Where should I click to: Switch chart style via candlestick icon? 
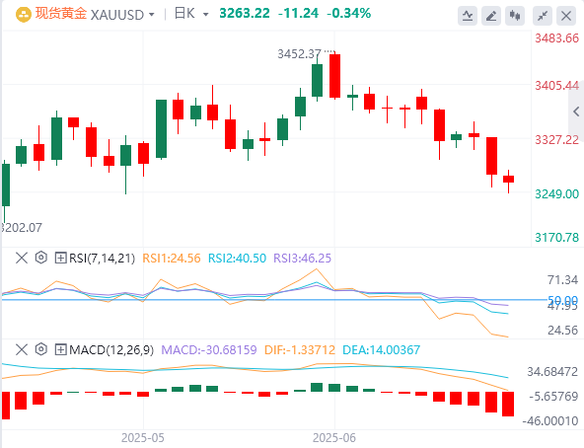515,16
